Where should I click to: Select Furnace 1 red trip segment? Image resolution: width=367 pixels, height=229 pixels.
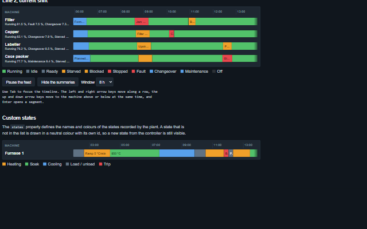tap(226, 153)
